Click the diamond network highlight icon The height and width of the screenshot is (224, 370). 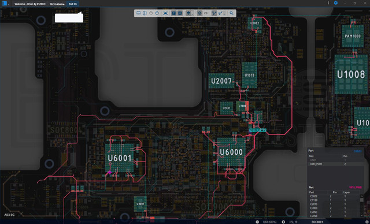tap(199, 13)
